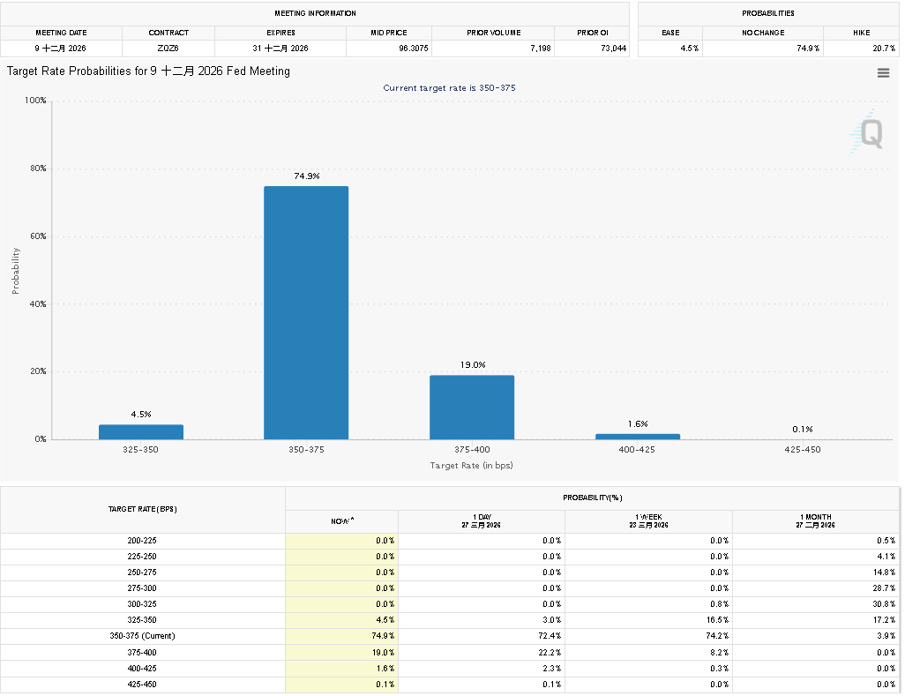The width and height of the screenshot is (905, 696).
Task: Click the 1 DAY column header
Action: [x=482, y=520]
